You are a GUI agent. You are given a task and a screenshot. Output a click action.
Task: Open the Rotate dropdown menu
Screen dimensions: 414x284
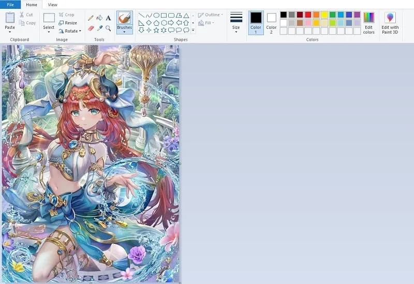[70, 31]
